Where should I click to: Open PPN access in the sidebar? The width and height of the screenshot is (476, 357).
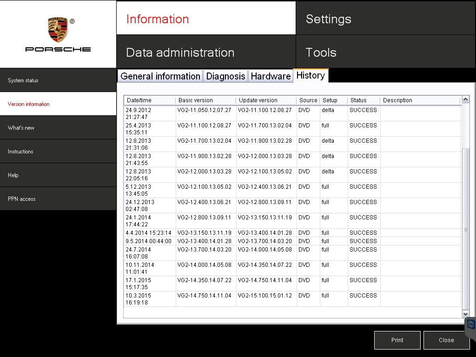point(58,199)
